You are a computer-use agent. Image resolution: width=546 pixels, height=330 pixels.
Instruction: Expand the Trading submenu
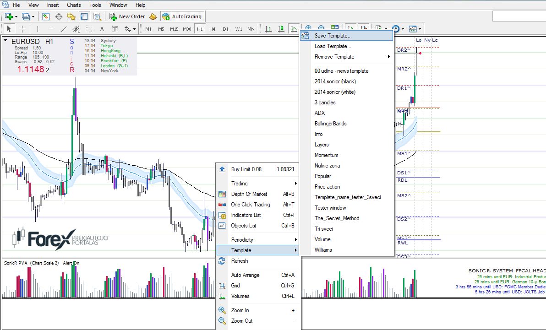(x=258, y=184)
